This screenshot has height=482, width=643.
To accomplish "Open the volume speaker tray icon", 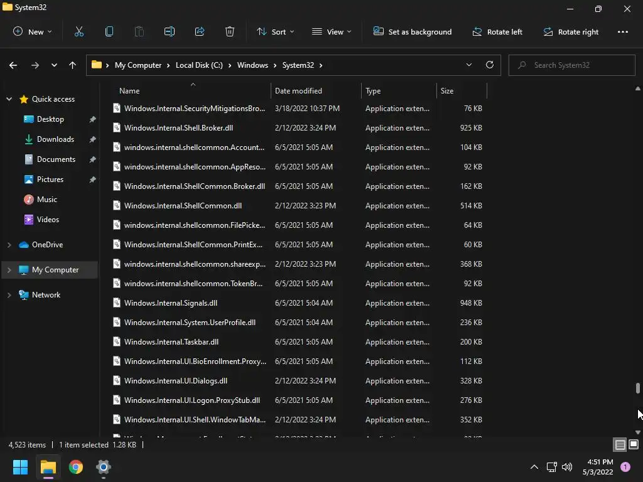I will tap(567, 467).
